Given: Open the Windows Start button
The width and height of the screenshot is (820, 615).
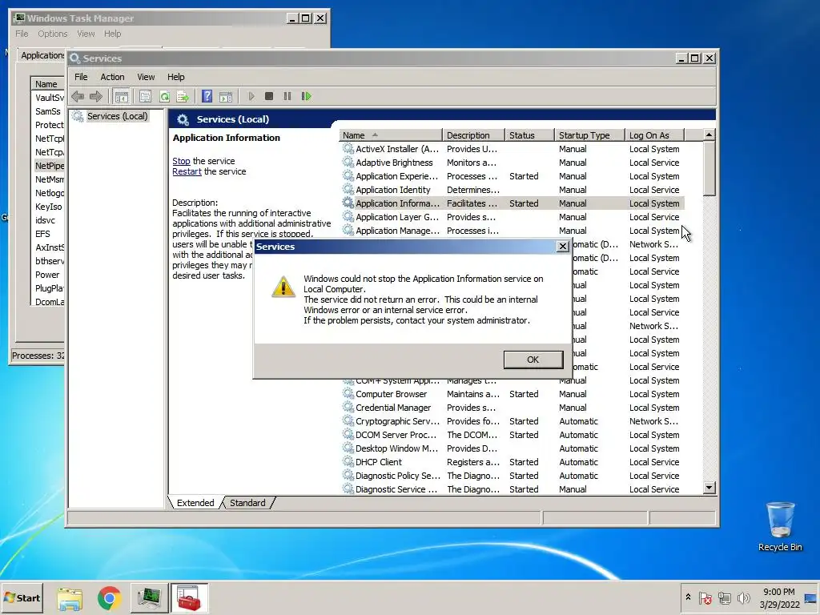Looking at the screenshot, I should [x=22, y=597].
